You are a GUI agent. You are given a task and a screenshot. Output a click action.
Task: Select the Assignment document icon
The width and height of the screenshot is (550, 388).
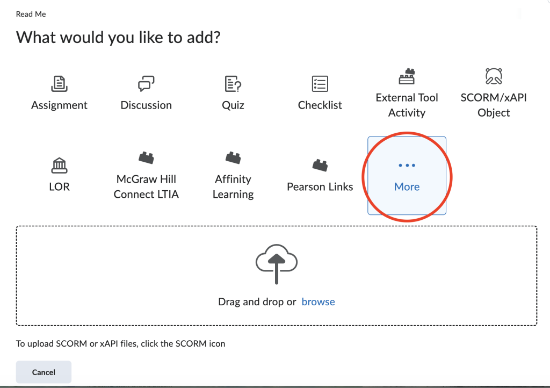pyautogui.click(x=59, y=84)
